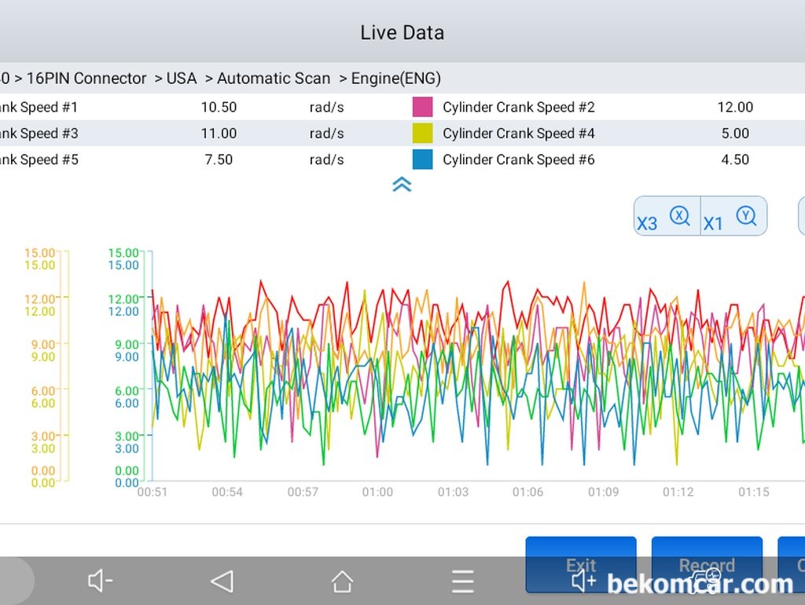805x605 pixels.
Task: Click the 11.00 value for Speed #3
Action: [x=219, y=133]
